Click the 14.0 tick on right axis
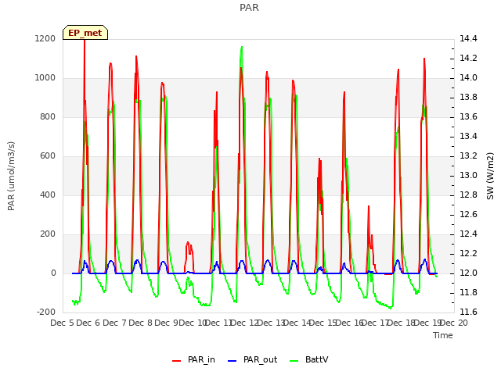501x375 pixels. [x=468, y=78]
